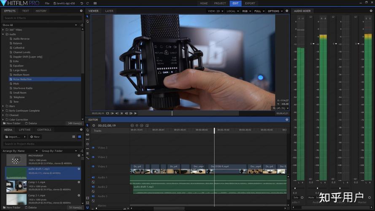Click gear icon on audio-draft-1.mp3 media item
Viewport: 375px width, 211px height.
tap(79, 168)
